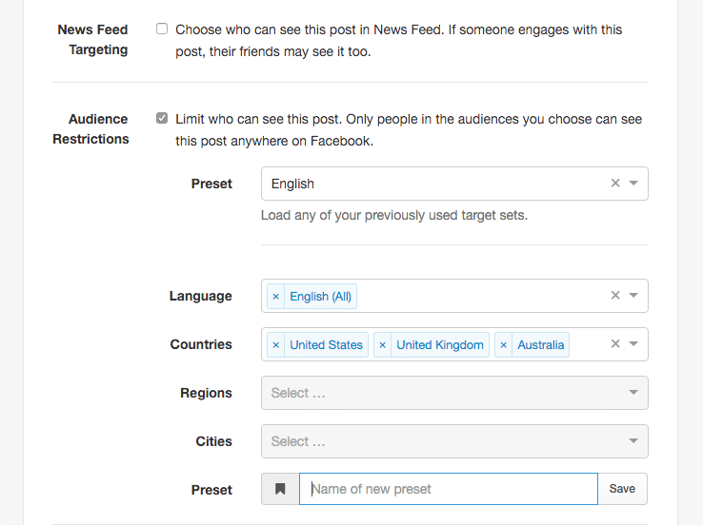Remove the United Kingdom country tag
The image size is (703, 525).
[382, 344]
